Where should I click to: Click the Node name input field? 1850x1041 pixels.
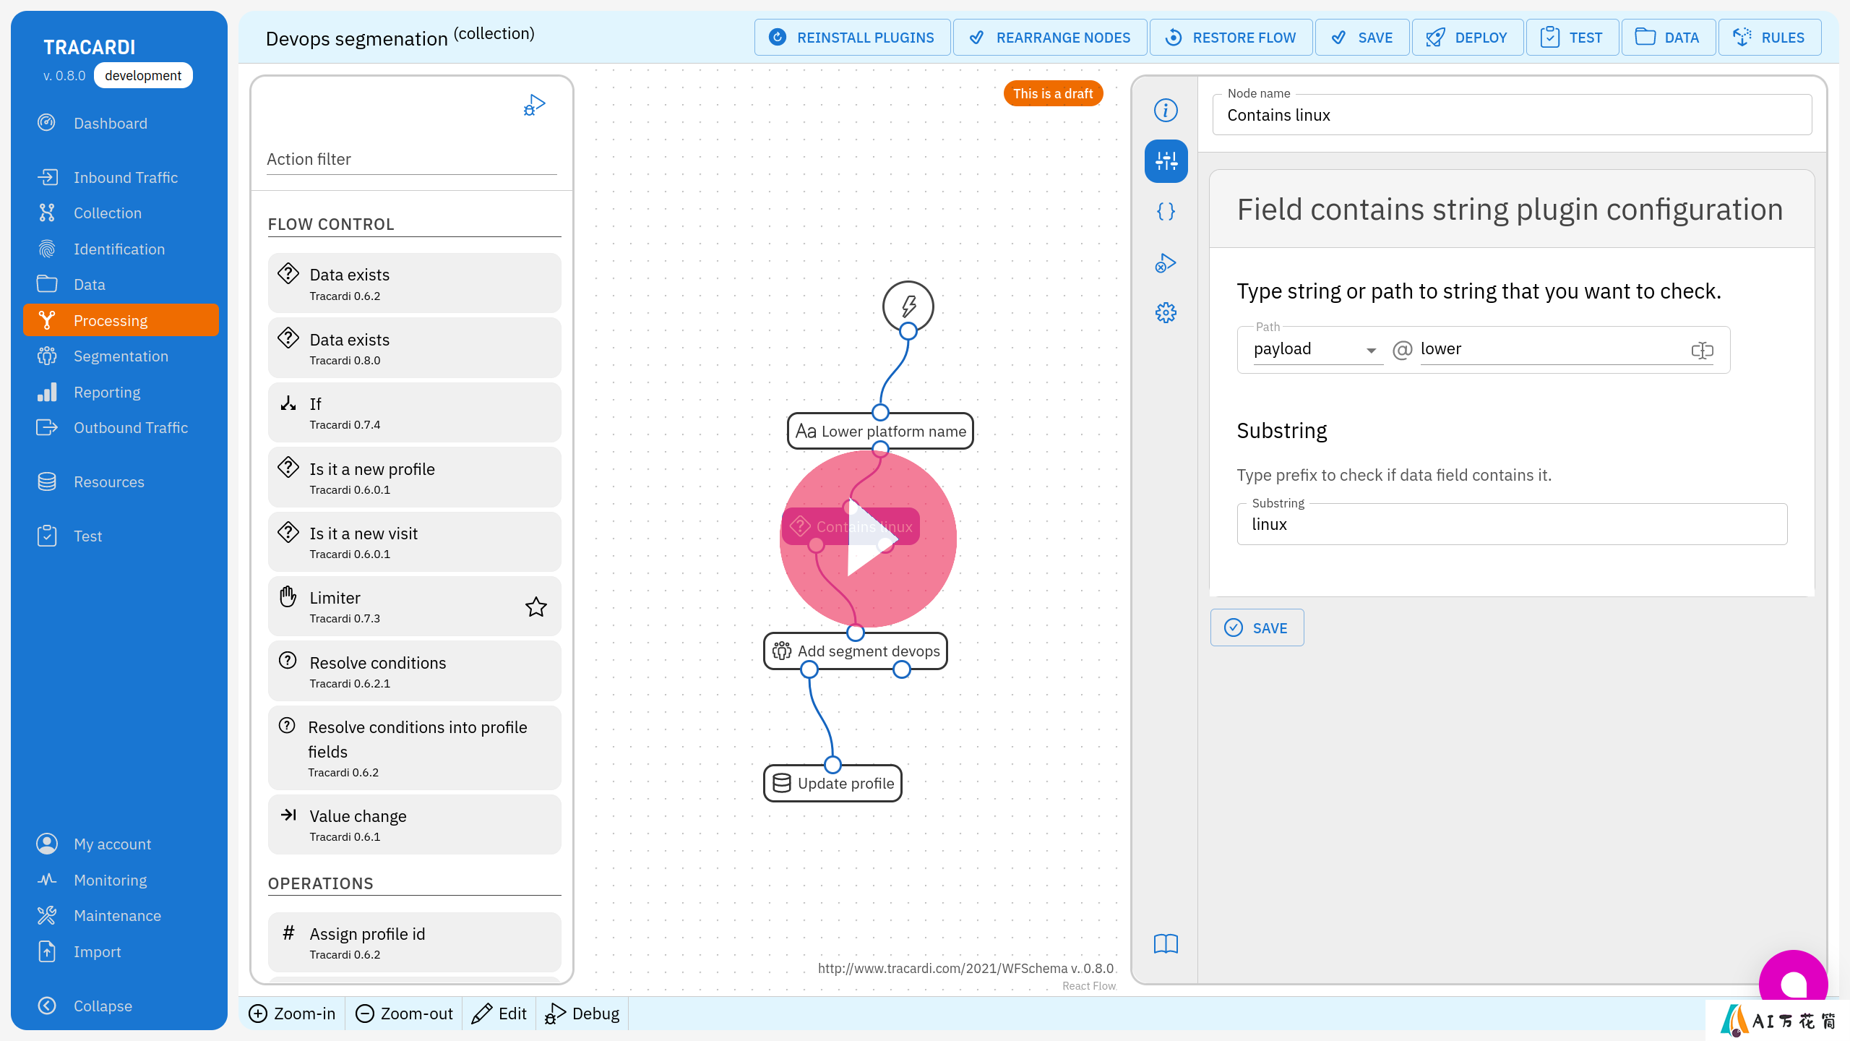pos(1512,115)
